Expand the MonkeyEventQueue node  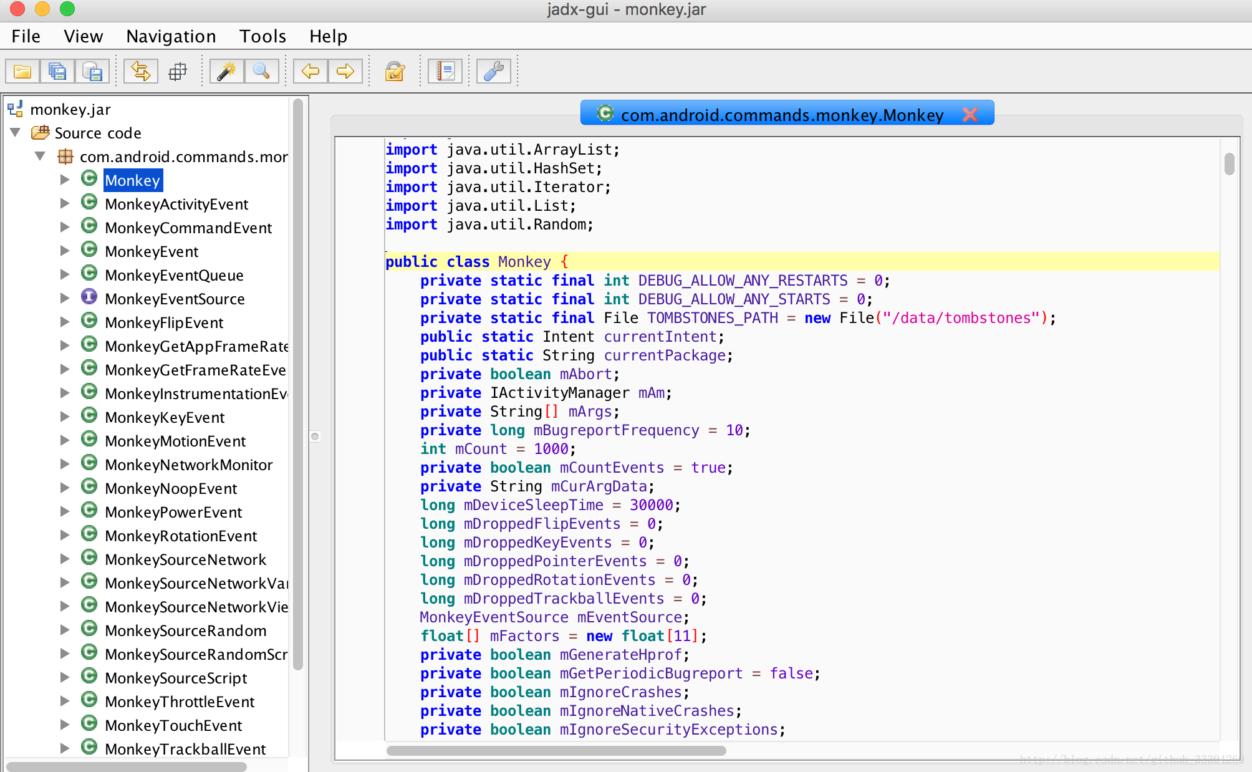point(65,274)
